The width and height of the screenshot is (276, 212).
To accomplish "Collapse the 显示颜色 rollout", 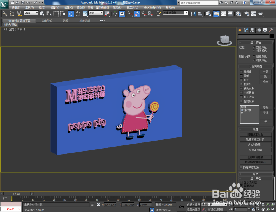I will (255, 42).
